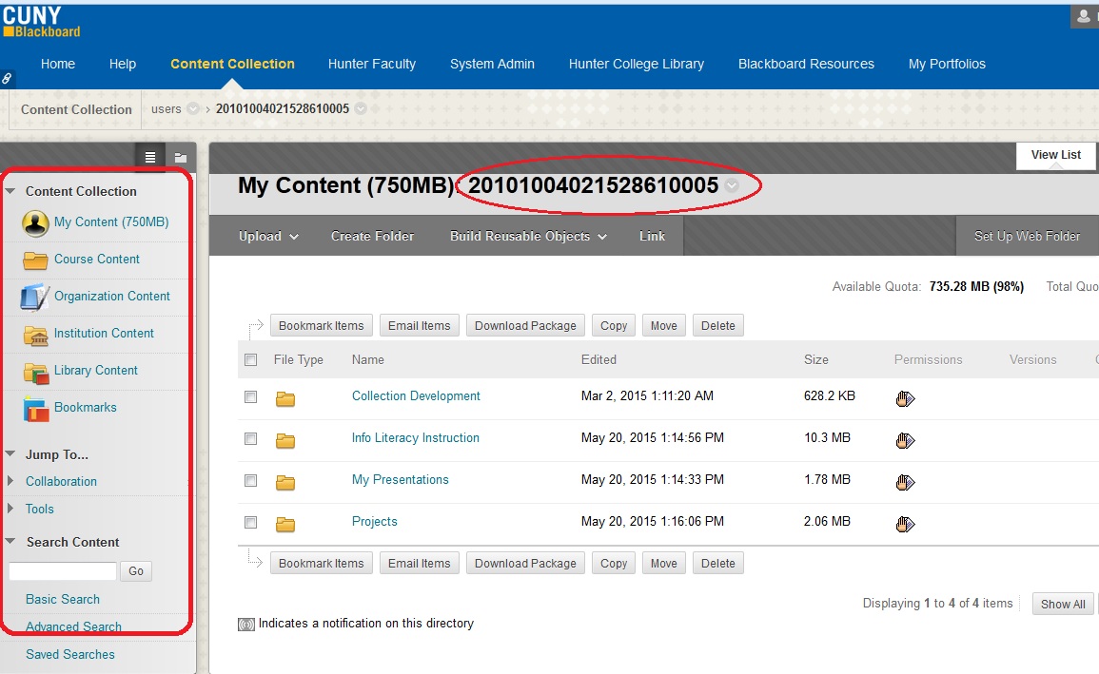This screenshot has width=1099, height=674.
Task: Click Create Folder in the action bar
Action: coord(372,237)
